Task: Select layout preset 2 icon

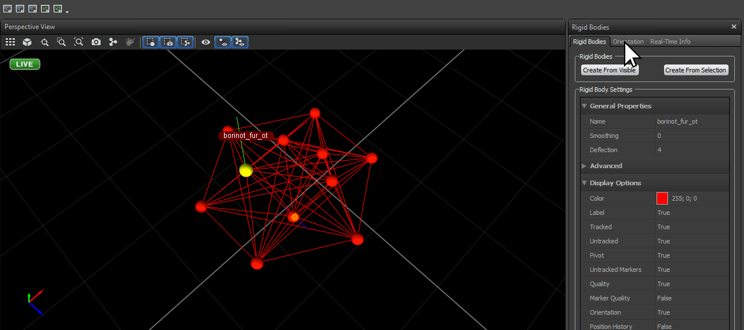Action: click(20, 9)
